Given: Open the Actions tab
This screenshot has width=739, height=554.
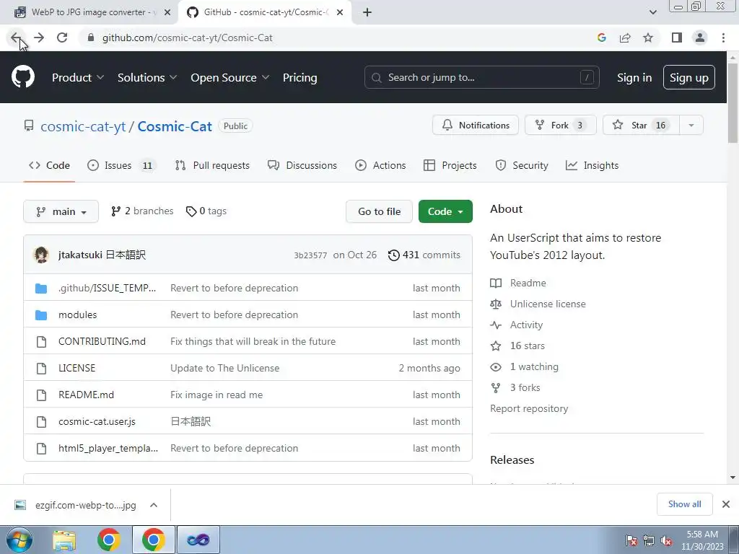Looking at the screenshot, I should pos(380,165).
